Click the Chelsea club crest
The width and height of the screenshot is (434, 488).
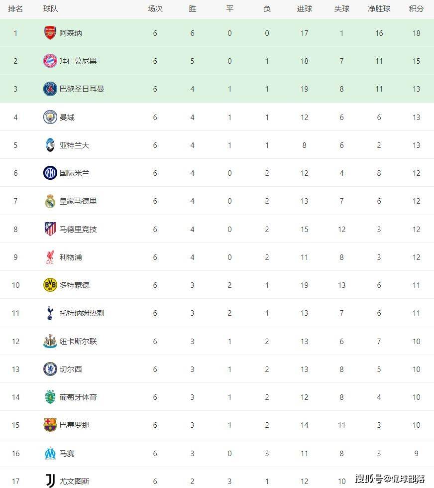tap(50, 369)
